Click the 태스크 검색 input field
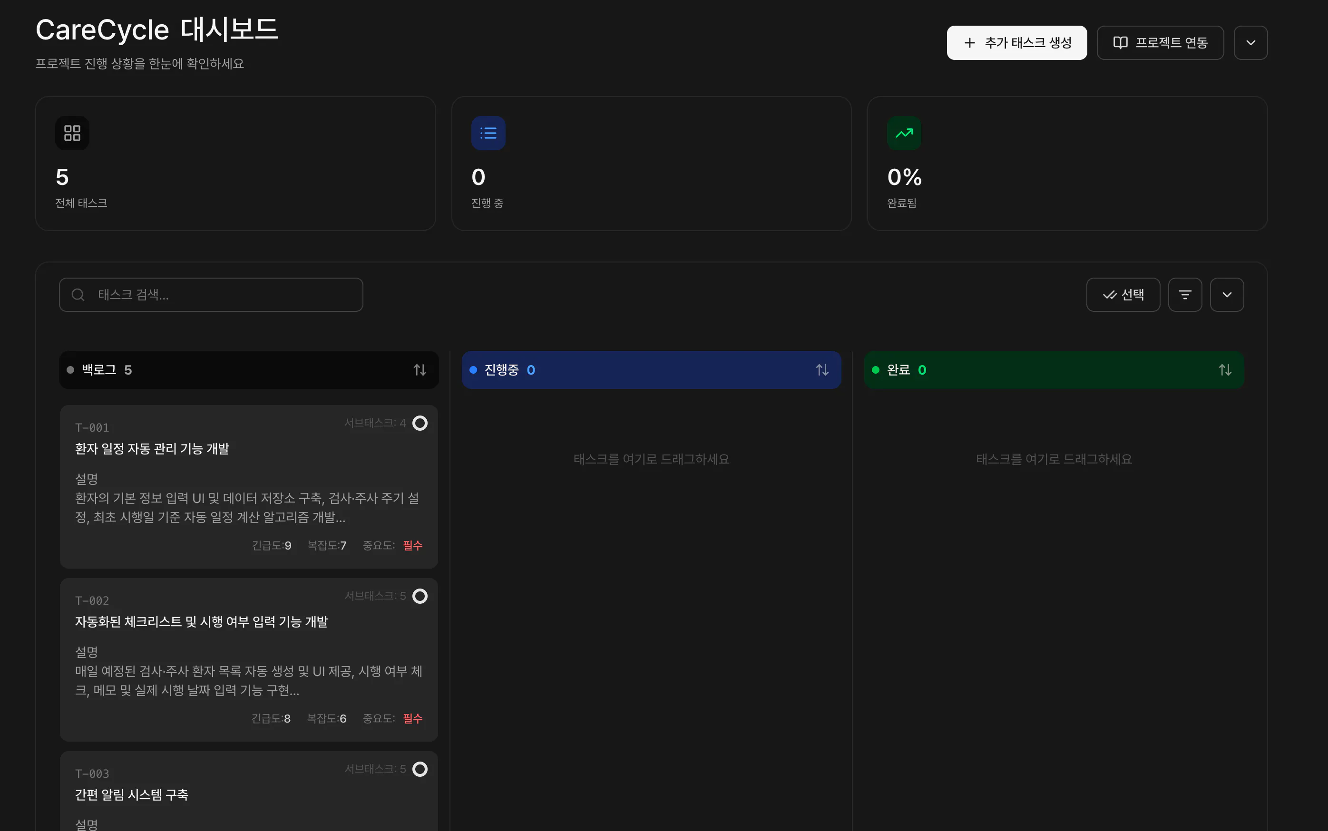Image resolution: width=1328 pixels, height=831 pixels. (220, 295)
